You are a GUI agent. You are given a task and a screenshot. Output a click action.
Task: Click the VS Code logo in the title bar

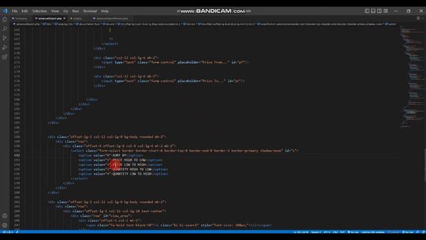click(x=5, y=11)
